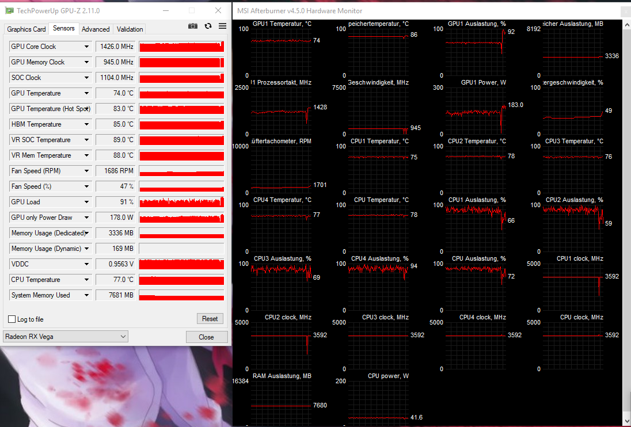Click the GPU1 Power, W graph
The height and width of the screenshot is (427, 631).
476,110
